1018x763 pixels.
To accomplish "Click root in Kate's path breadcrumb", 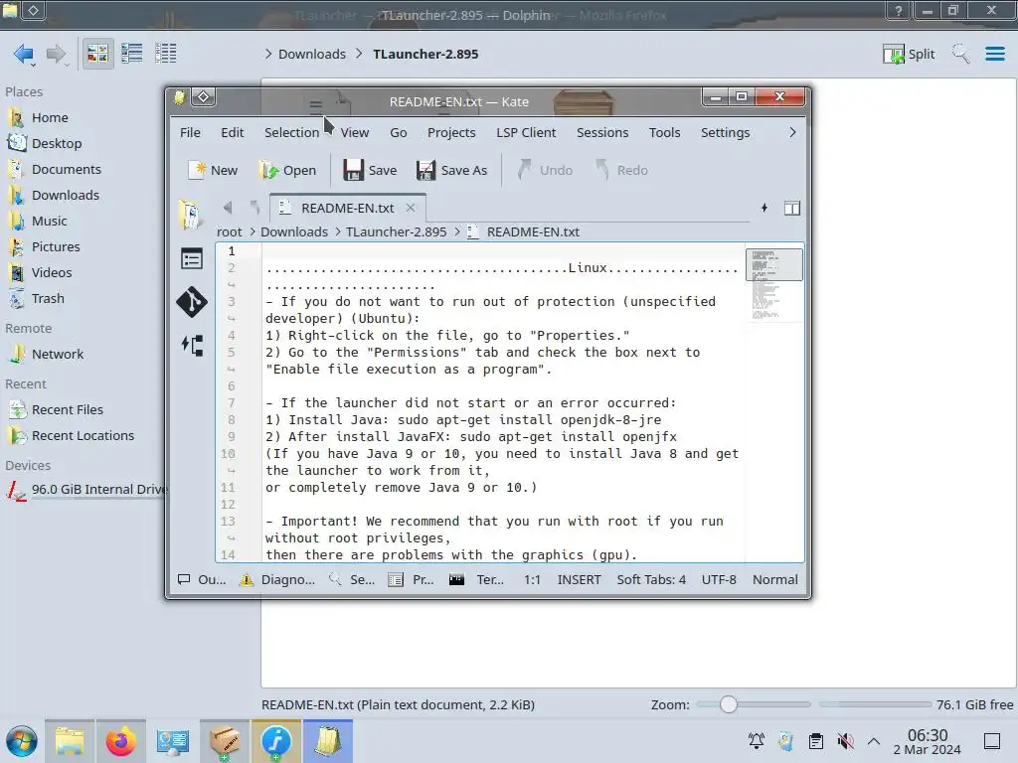I will click(x=230, y=231).
